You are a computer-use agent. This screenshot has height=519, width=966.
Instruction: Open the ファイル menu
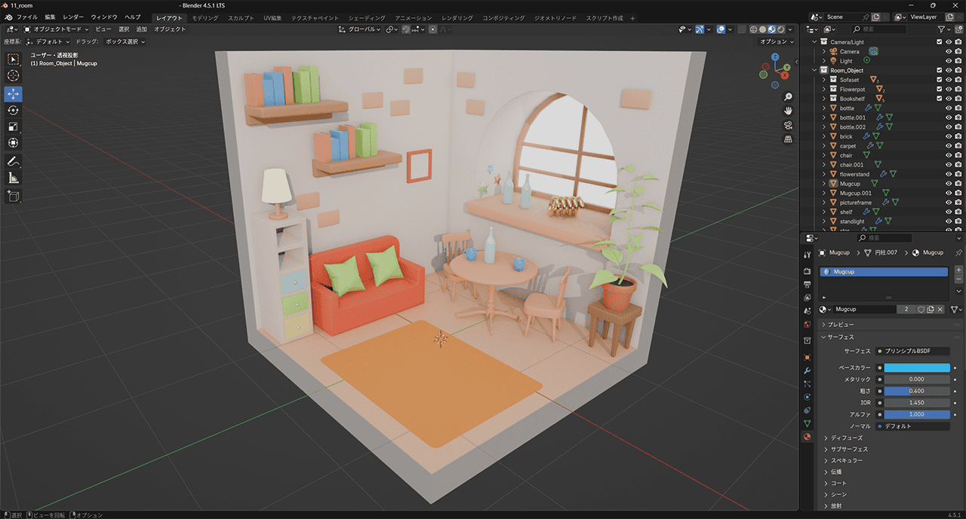pos(26,17)
